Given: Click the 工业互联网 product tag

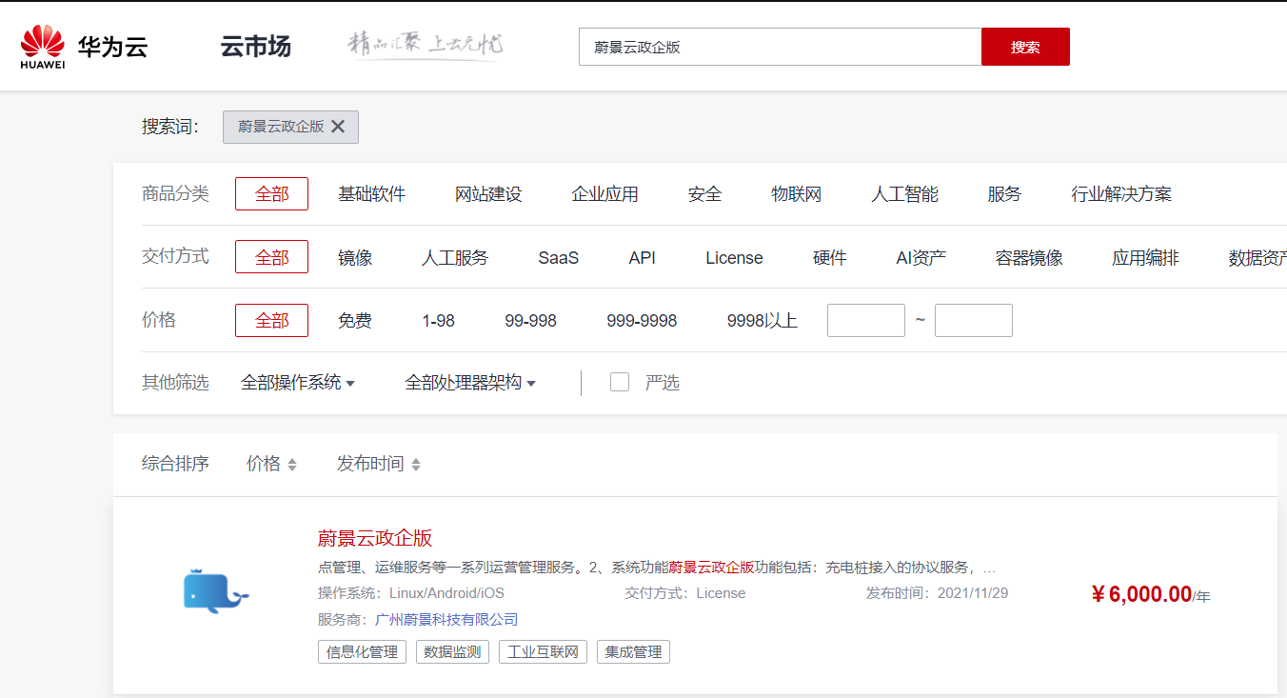Looking at the screenshot, I should click(x=543, y=652).
